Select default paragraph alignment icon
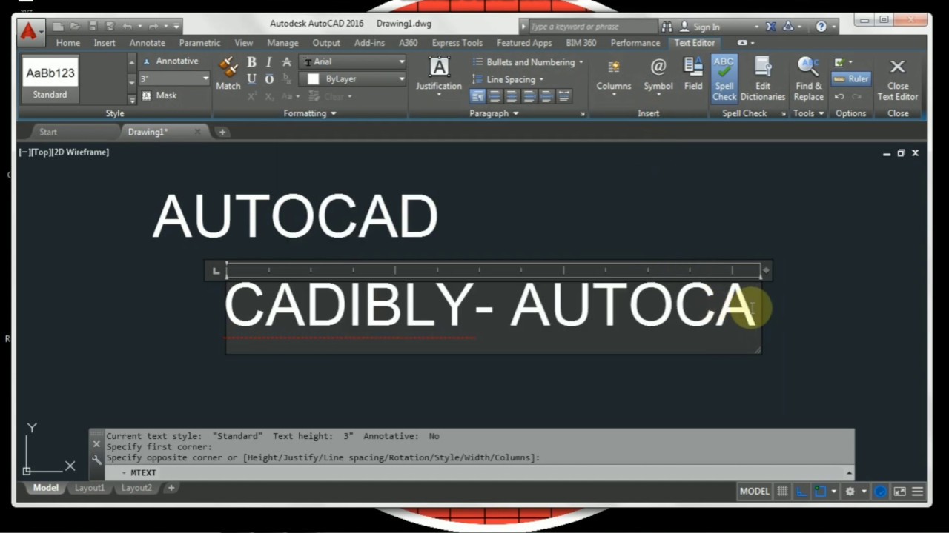This screenshot has height=533, width=949. tap(477, 96)
